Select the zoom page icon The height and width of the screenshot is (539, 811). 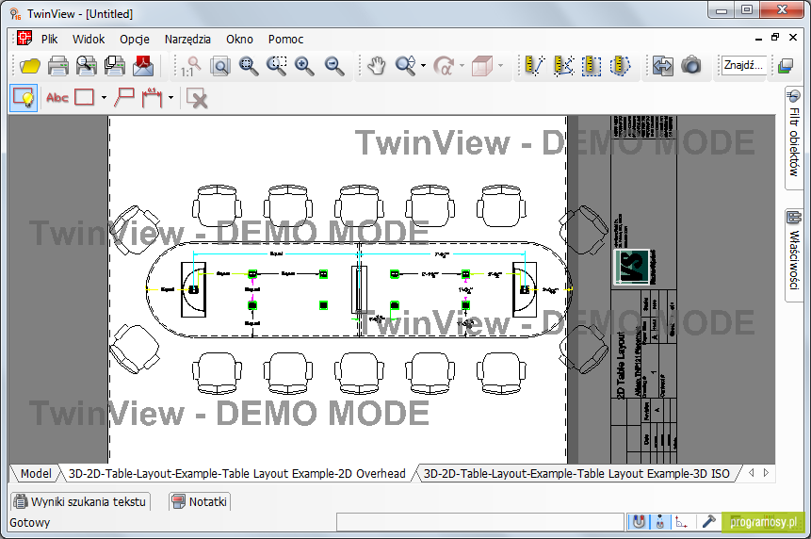coord(220,66)
